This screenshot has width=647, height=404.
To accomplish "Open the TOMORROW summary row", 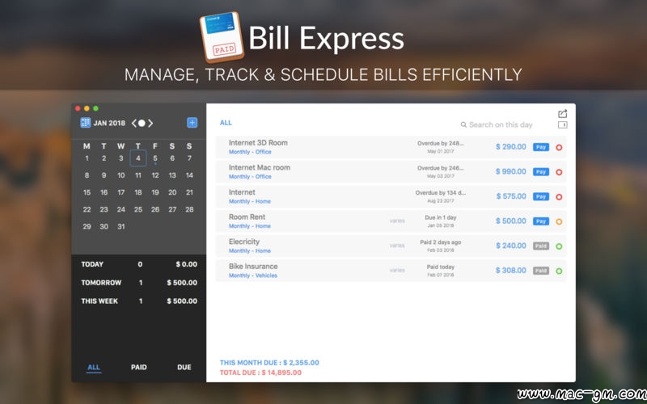I will pos(139,283).
